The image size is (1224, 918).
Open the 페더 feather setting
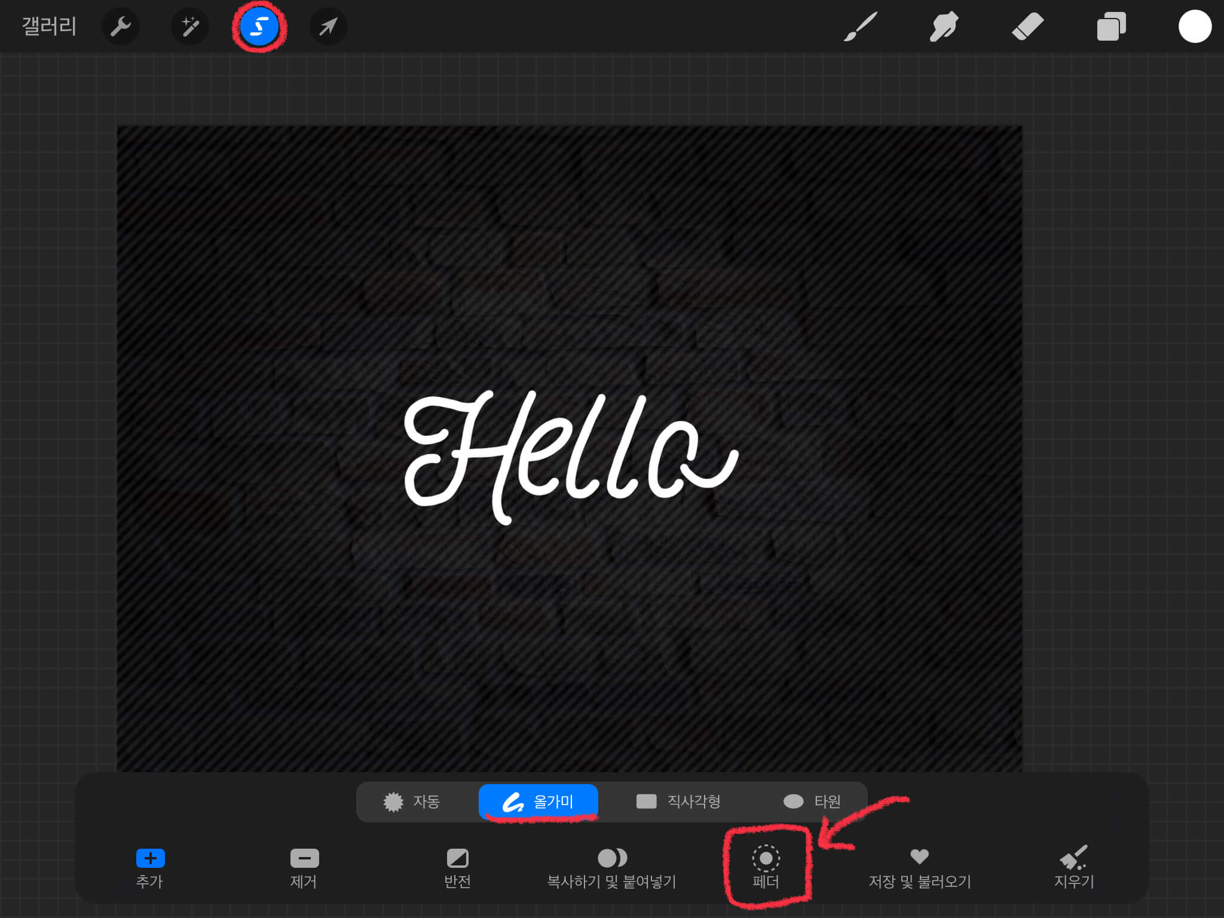tap(766, 867)
